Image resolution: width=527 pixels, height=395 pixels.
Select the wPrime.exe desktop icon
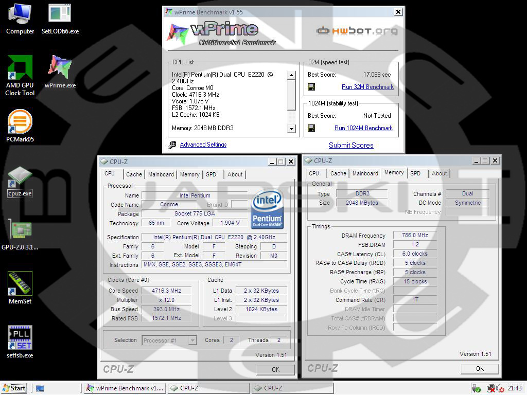[x=60, y=71]
